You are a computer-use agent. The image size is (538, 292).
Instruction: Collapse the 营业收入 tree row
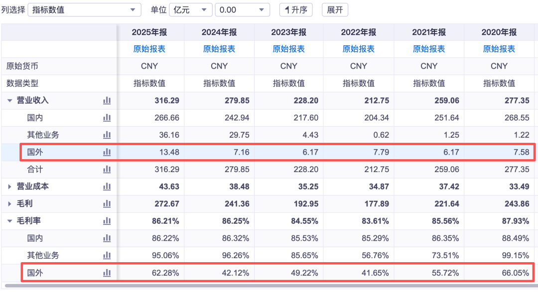pos(9,100)
